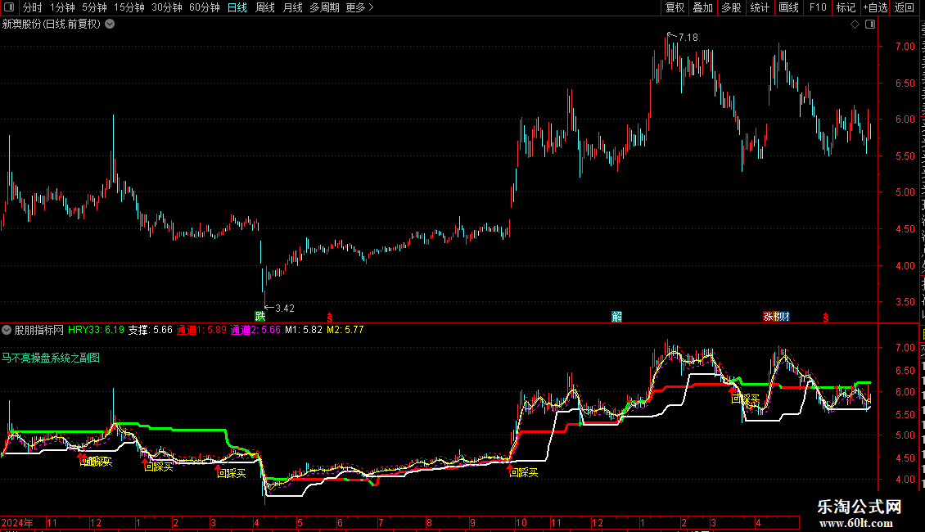Expand the 更多 periods menu

tap(360, 7)
